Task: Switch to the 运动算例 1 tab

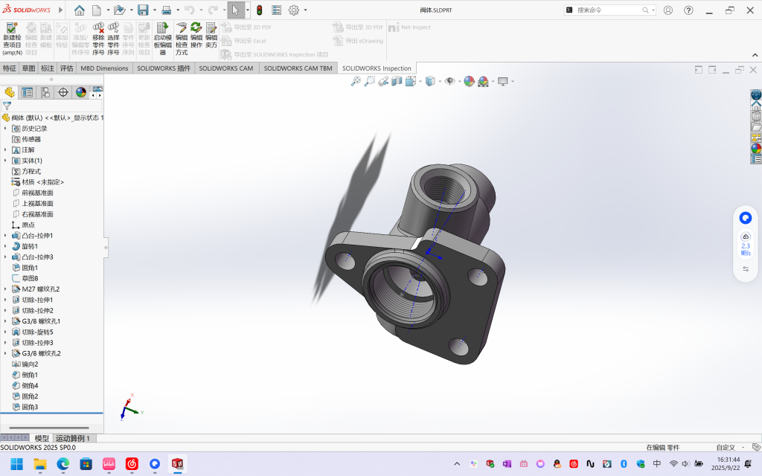Action: pos(72,438)
